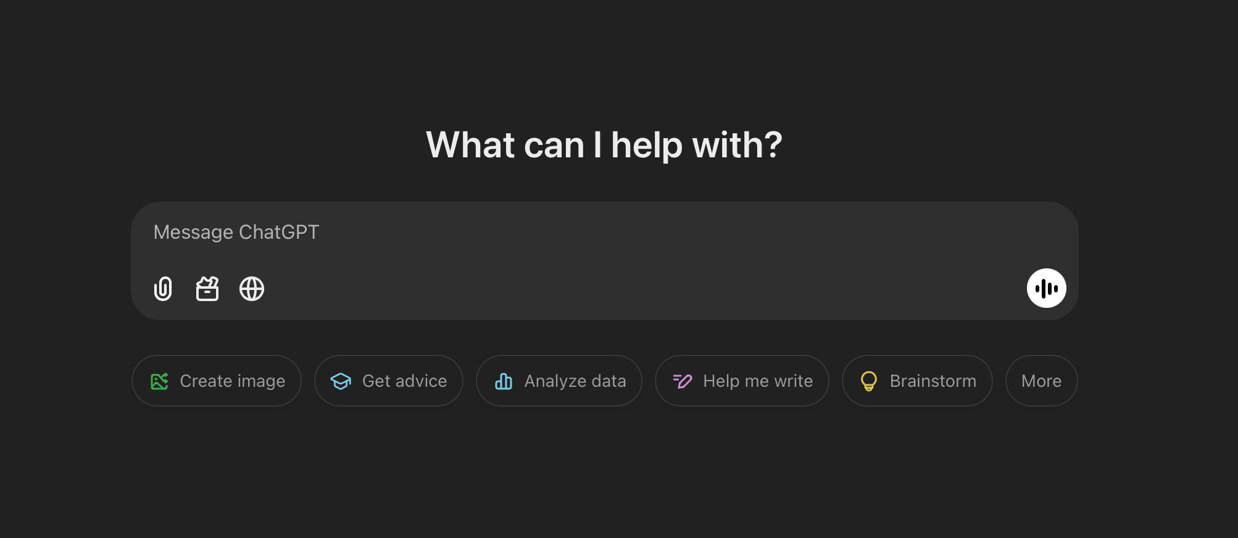Choose the "Get advice" suggestion text
1238x538 pixels.
point(404,381)
